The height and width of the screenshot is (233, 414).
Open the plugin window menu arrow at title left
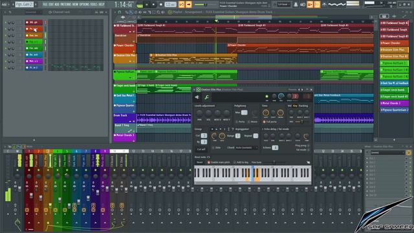tap(194, 90)
